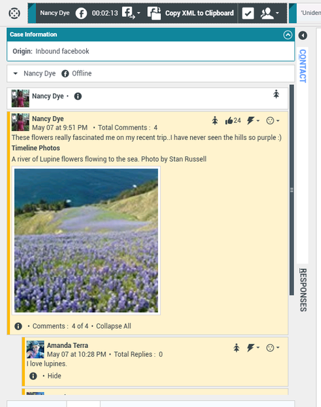The height and width of the screenshot is (407, 321).
Task: Open the consult contacts dropdown in toolbar
Action: (270, 13)
